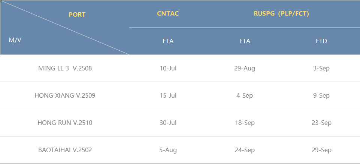Click the RUSPG (PLP/FCT) header
Image resolution: width=360 pixels, height=164 pixels.
[281, 14]
